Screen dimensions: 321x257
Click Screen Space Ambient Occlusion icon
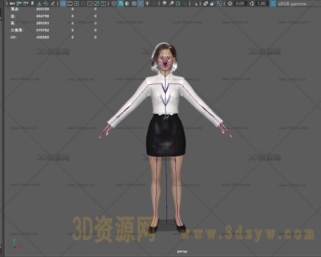point(164,3)
